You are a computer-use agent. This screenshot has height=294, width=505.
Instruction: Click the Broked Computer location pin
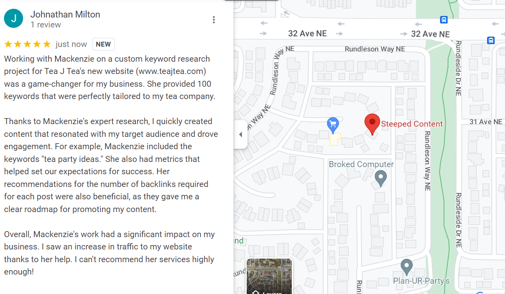pyautogui.click(x=381, y=178)
